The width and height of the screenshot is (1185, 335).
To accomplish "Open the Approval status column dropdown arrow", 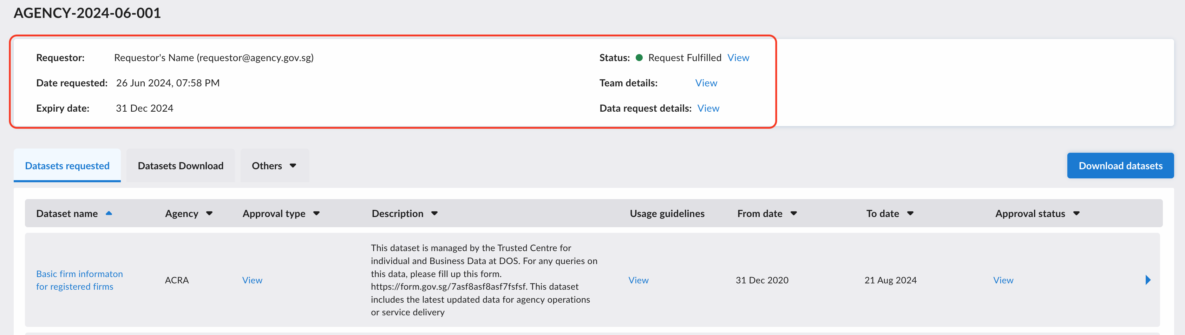I will pyautogui.click(x=1076, y=214).
